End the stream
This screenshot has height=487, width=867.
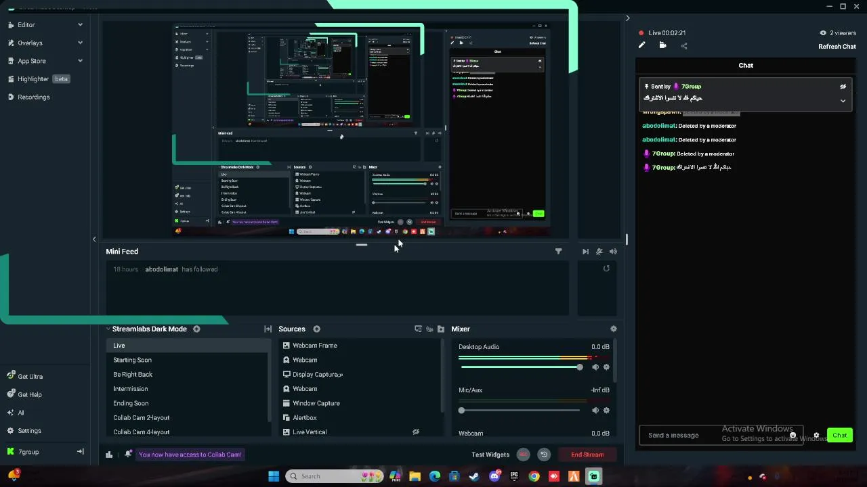point(587,455)
